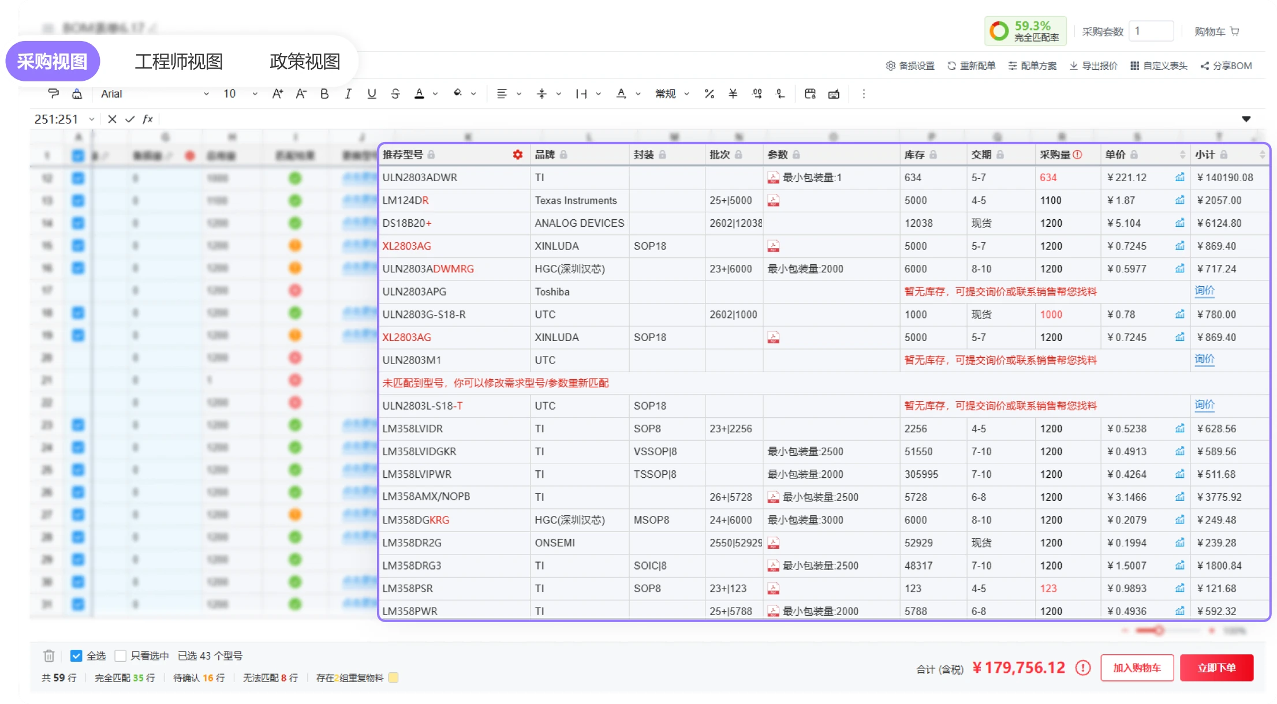The width and height of the screenshot is (1277, 704).
Task: Select the format painter icon
Action: 53,93
